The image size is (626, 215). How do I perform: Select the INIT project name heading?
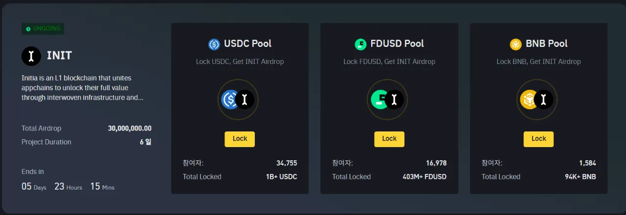[59, 56]
